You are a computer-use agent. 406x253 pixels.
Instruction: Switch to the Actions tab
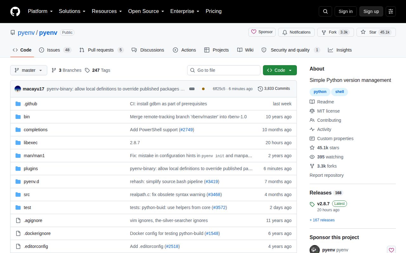tap(184, 50)
